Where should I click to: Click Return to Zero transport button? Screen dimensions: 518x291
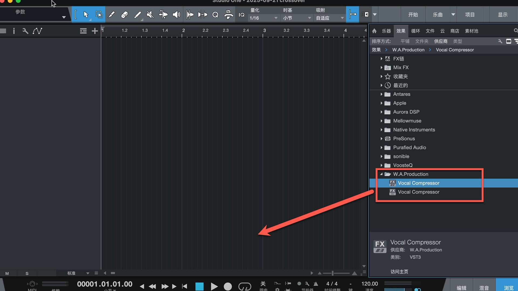pos(185,286)
